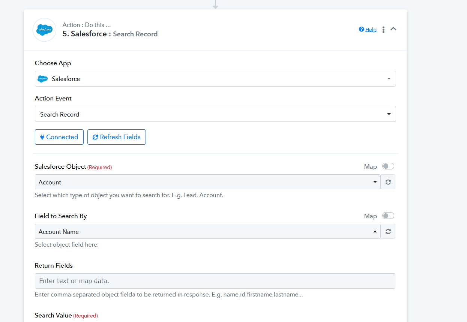Click refresh icon beside Salesforce Object field
This screenshot has width=467, height=322.
pos(388,182)
